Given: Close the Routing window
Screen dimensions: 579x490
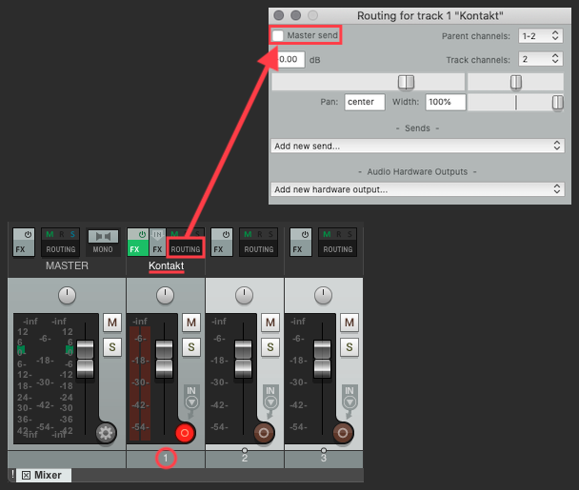Looking at the screenshot, I should (x=279, y=15).
